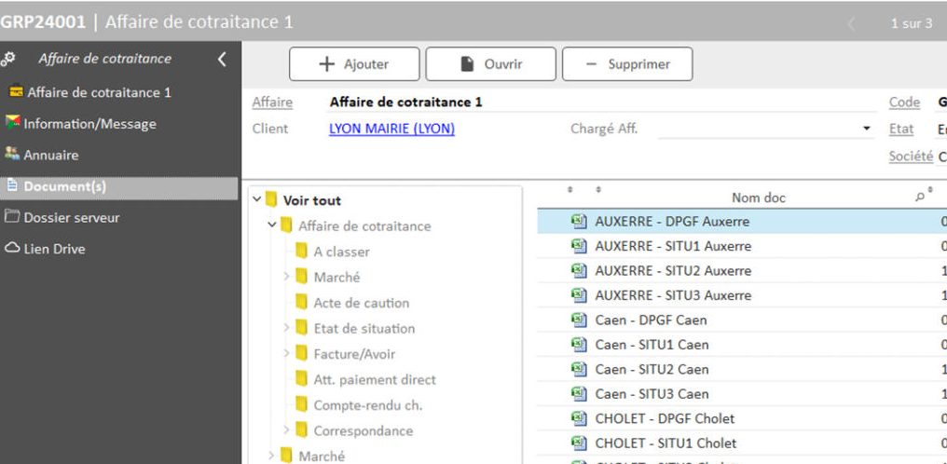
Task: Click the Société label link
Action: pyautogui.click(x=911, y=156)
